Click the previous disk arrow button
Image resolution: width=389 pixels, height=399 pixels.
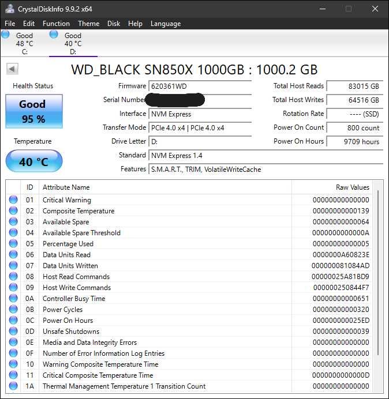point(12,69)
